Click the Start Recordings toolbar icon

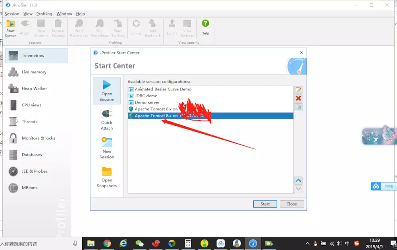click(x=79, y=28)
